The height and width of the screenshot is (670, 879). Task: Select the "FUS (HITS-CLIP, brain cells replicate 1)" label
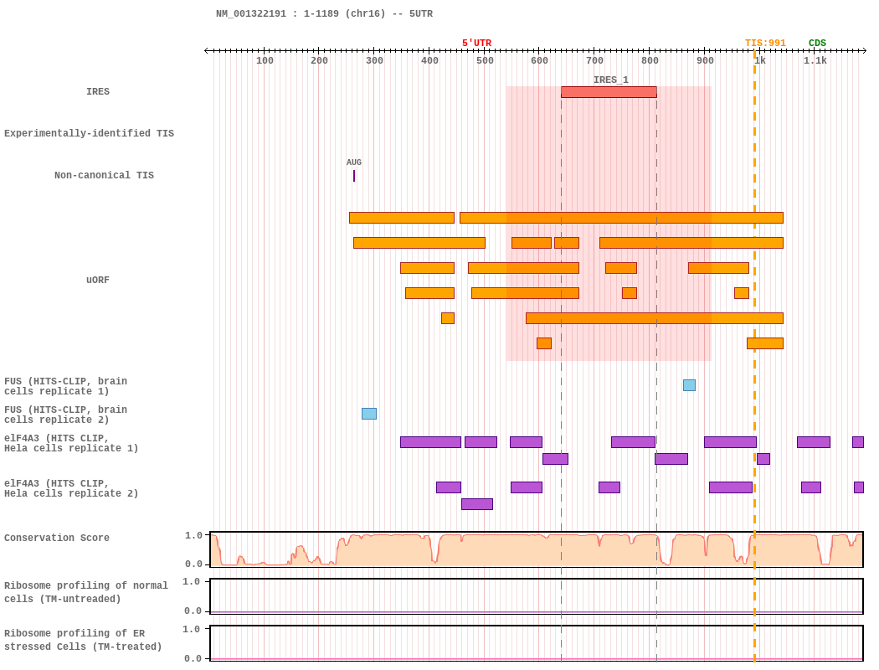pyautogui.click(x=65, y=386)
